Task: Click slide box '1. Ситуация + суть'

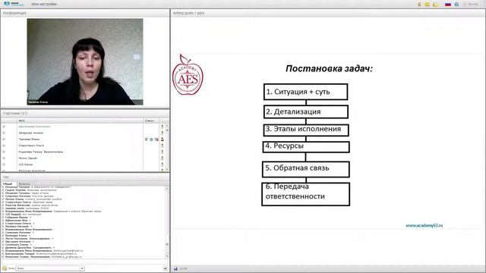Action: [x=305, y=92]
